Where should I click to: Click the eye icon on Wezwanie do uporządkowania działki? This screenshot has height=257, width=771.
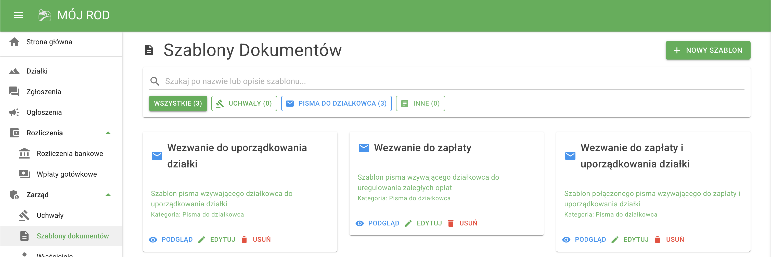153,239
